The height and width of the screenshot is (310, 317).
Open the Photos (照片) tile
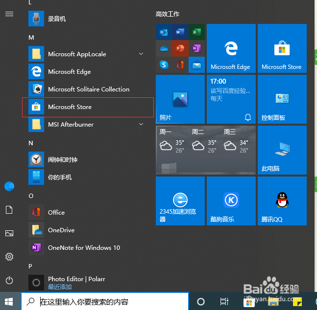(180, 99)
